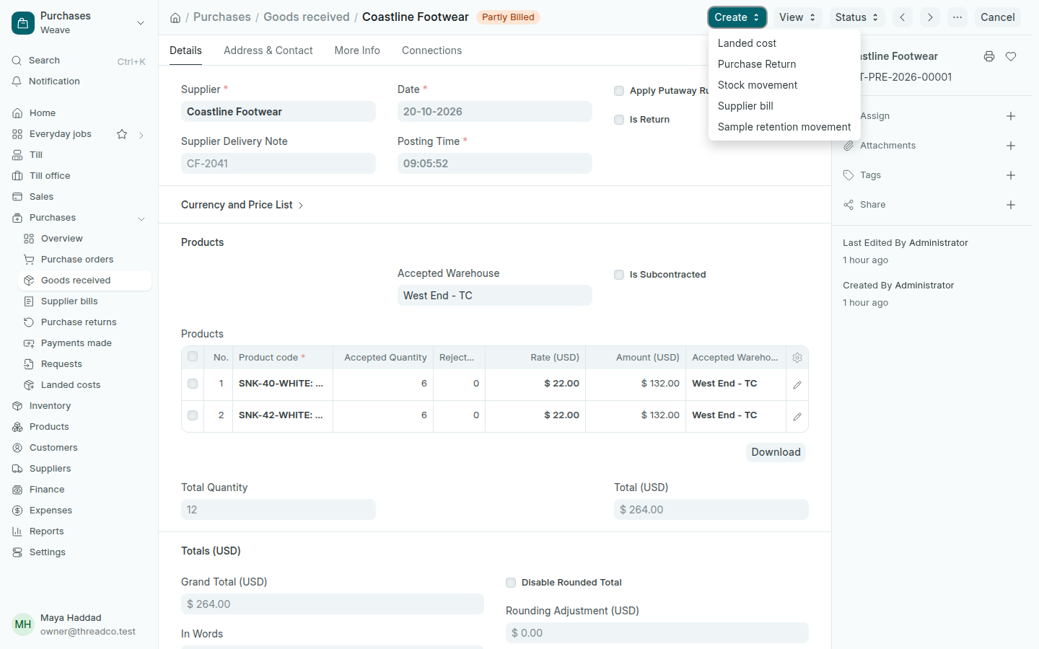Screen dimensions: 1039x649
Task: Share the document with the plus icon
Action: click(1011, 205)
